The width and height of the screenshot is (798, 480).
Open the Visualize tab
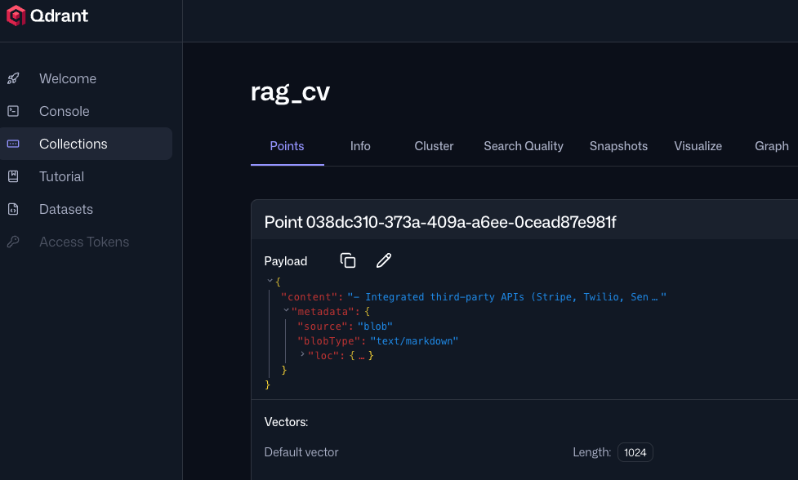(698, 146)
